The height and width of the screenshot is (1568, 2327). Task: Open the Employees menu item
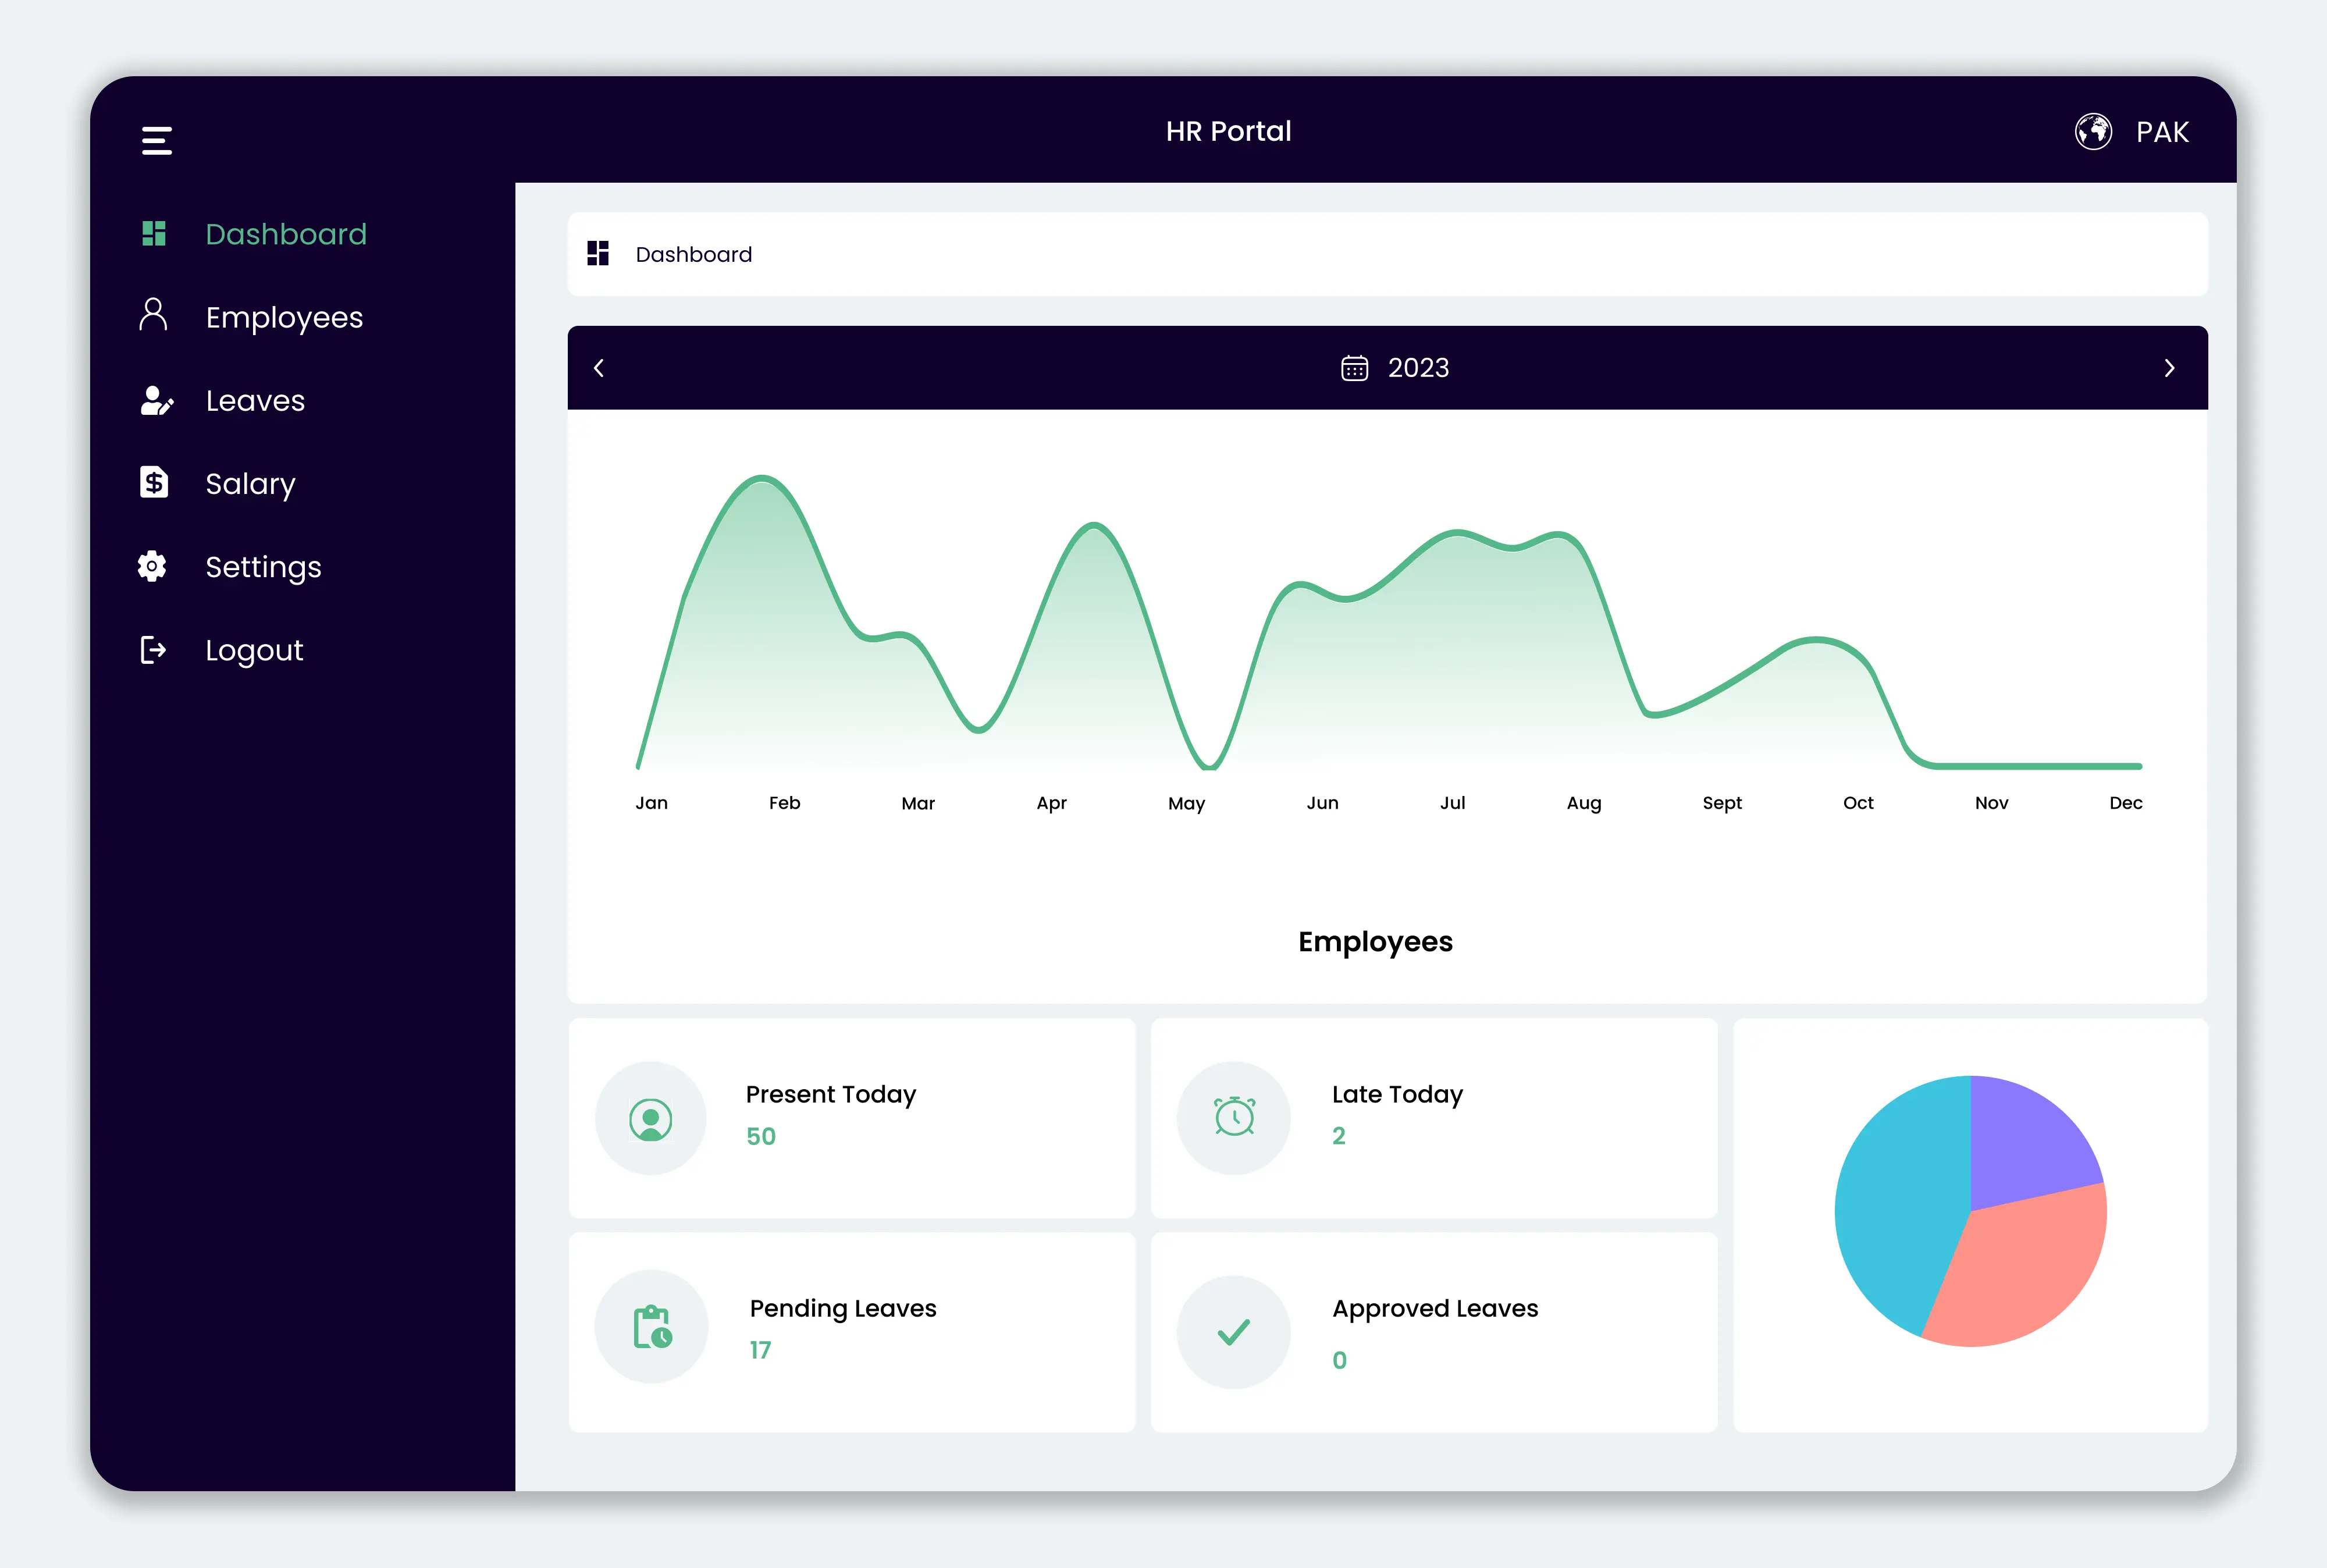[284, 318]
